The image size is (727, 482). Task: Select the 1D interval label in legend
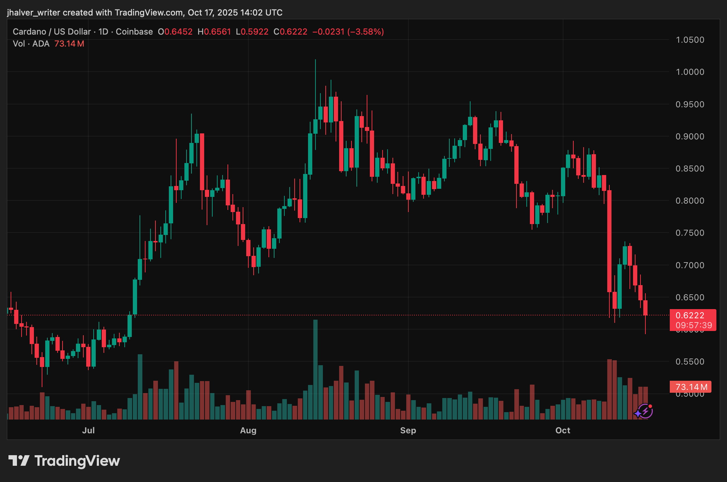(103, 32)
